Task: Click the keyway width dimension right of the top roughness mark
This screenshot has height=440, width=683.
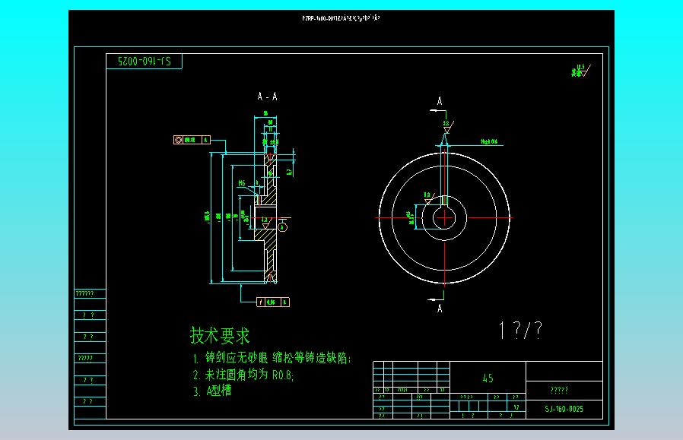Action: [x=489, y=141]
